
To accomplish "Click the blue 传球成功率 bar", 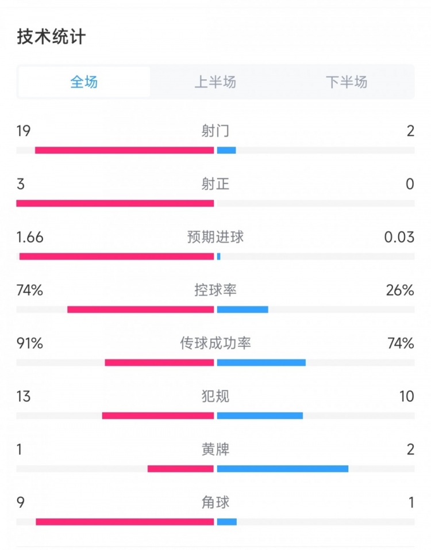I will tap(261, 362).
